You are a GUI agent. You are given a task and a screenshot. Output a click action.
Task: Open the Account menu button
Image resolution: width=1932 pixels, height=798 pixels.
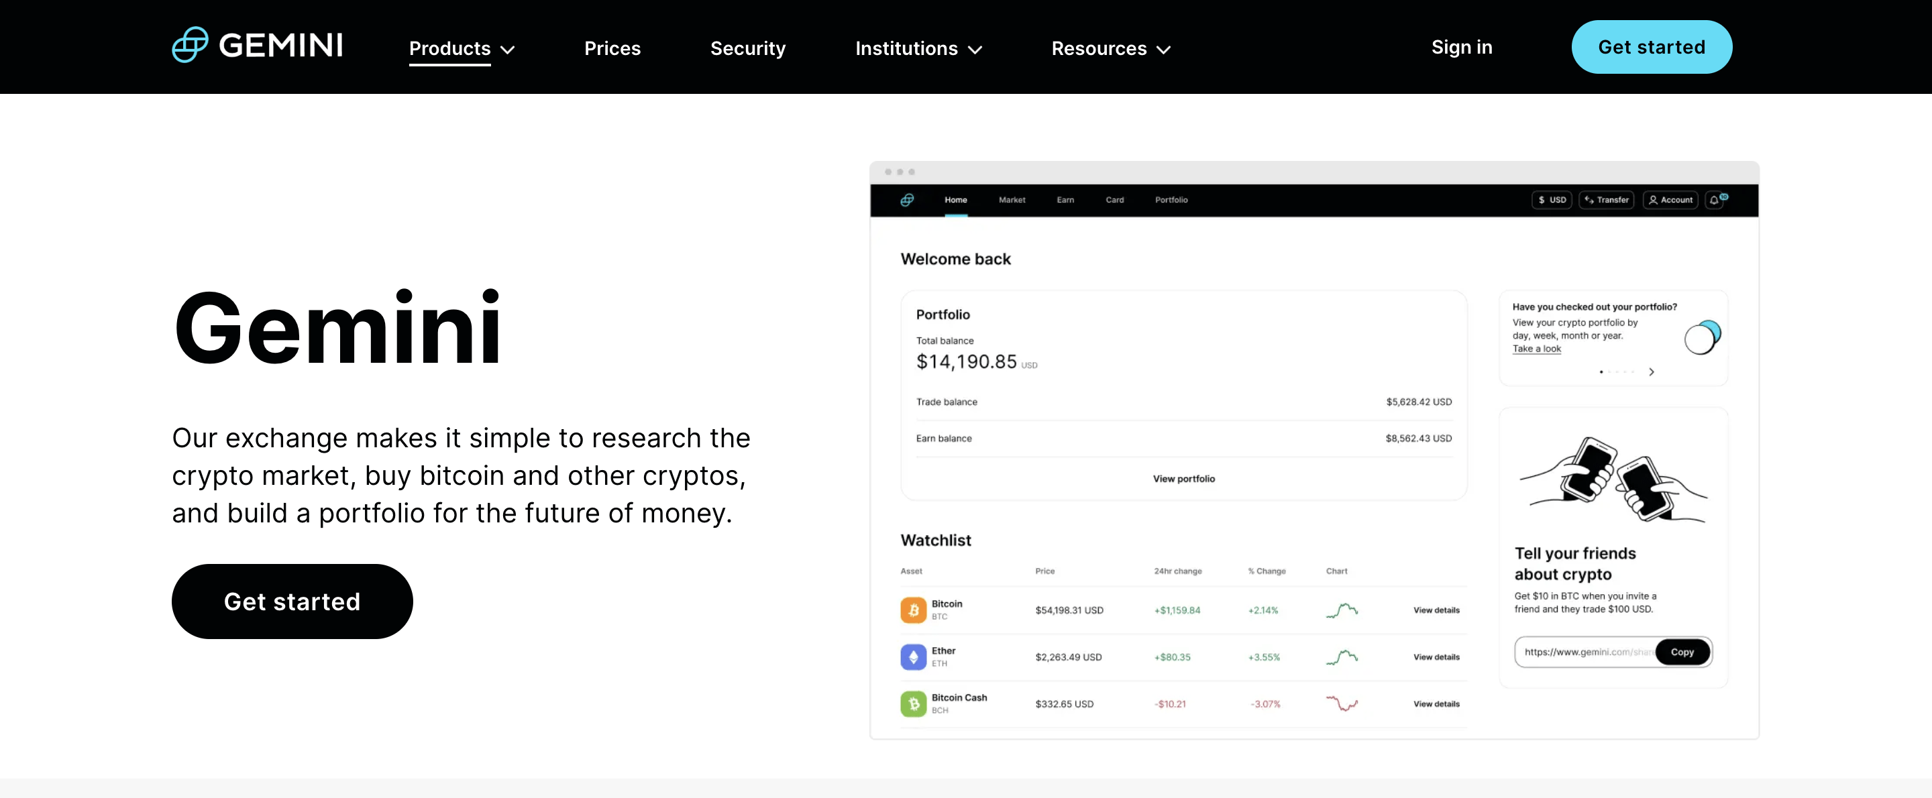(1670, 201)
